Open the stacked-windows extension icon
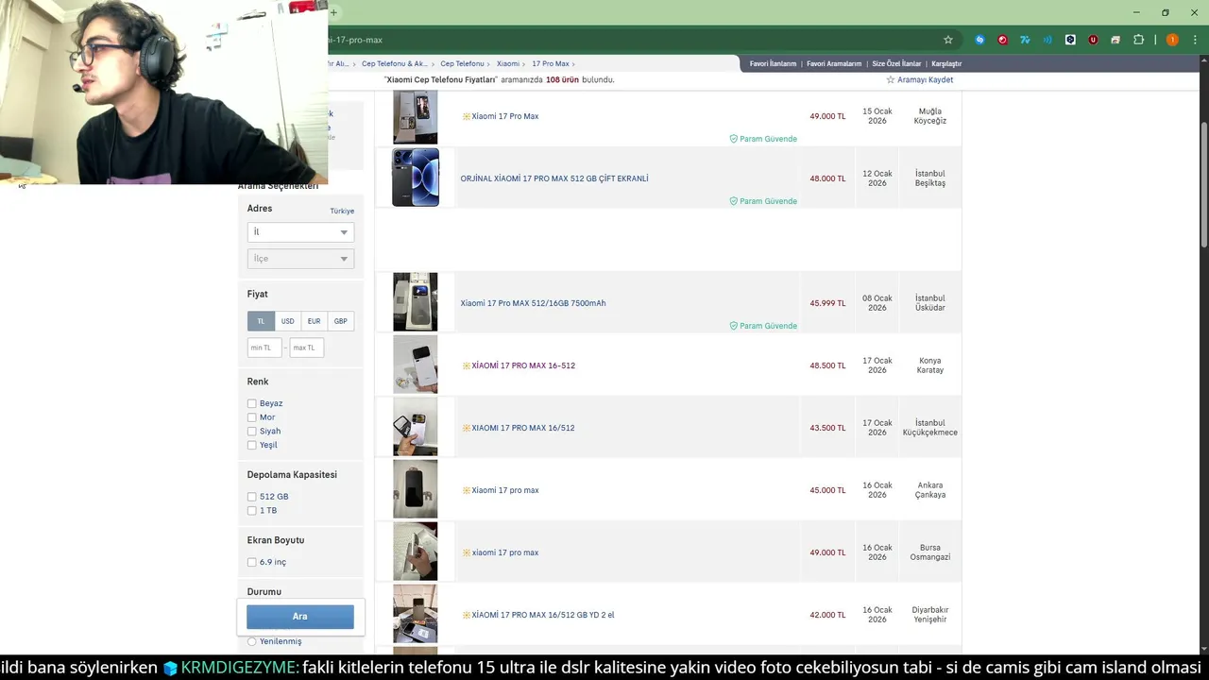 pyautogui.click(x=1115, y=40)
